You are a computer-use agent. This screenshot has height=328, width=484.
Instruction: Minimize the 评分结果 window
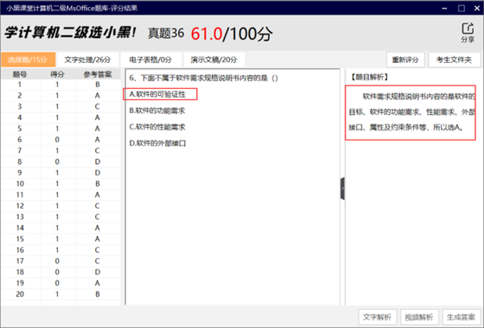[x=444, y=9]
